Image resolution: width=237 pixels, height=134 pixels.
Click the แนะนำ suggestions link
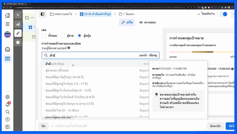(143, 55)
